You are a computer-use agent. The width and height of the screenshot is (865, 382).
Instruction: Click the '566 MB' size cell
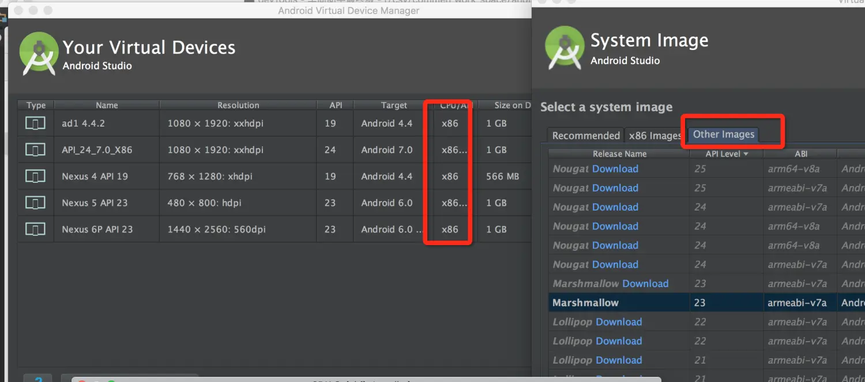503,177
